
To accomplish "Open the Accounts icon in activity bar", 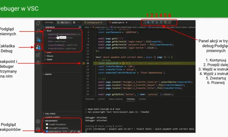I will (38, 121).
